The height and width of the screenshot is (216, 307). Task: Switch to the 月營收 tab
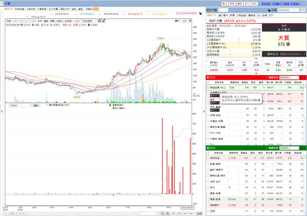[x=92, y=9]
